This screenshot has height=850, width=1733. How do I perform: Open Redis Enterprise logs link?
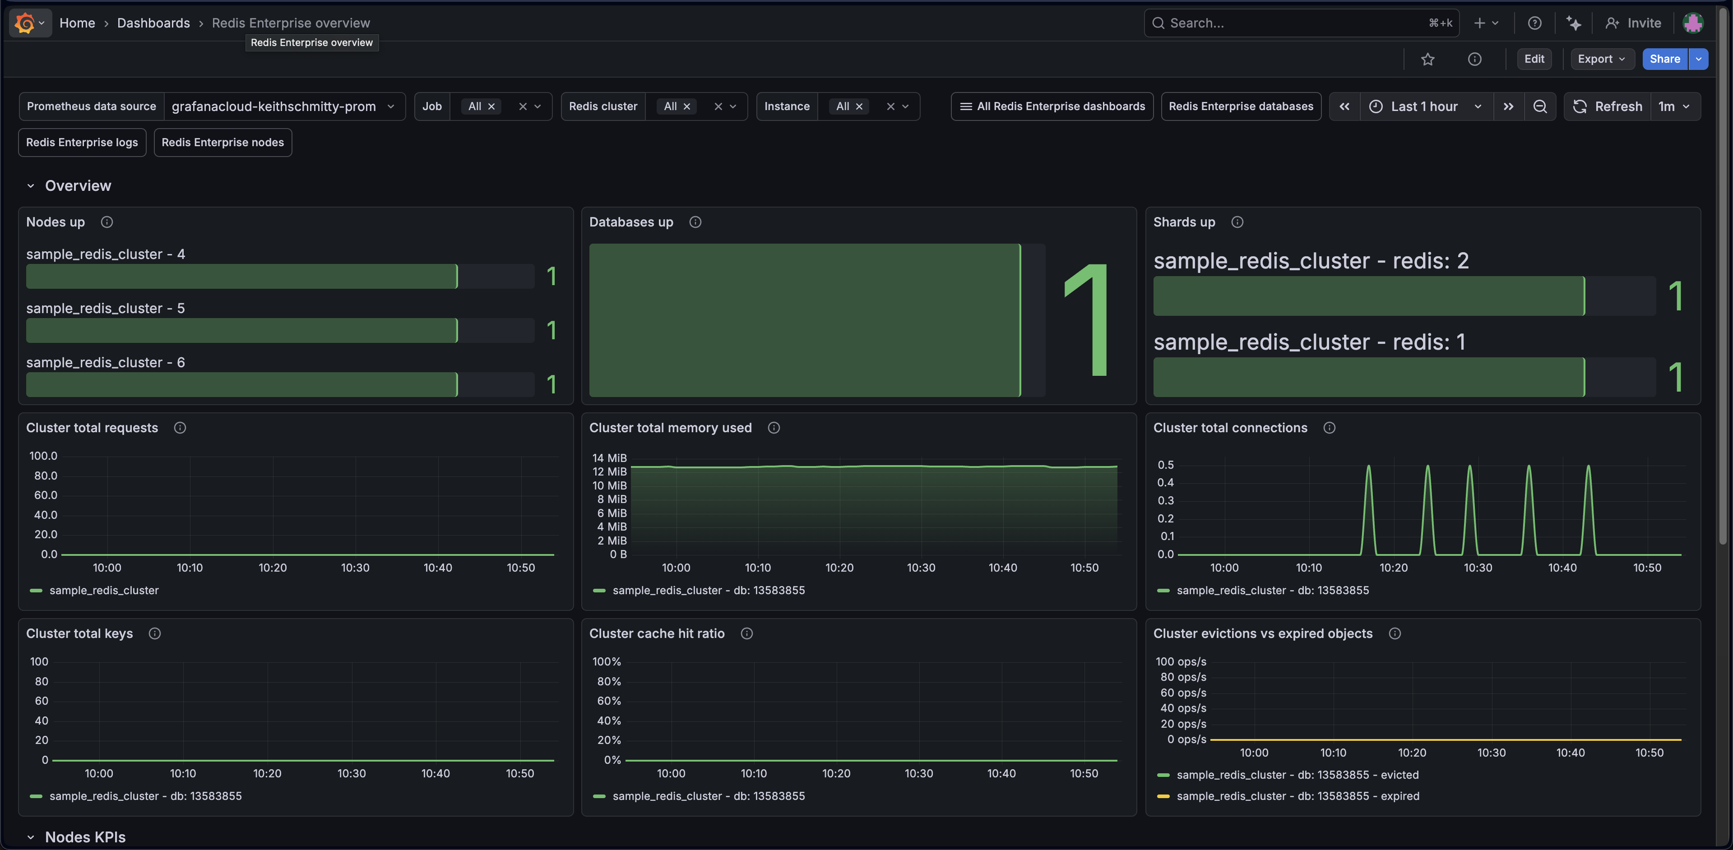[82, 143]
